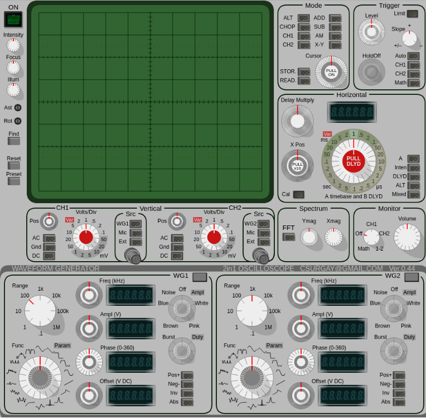
Task: Click the Ast adjustment screw
Action: coord(18,108)
